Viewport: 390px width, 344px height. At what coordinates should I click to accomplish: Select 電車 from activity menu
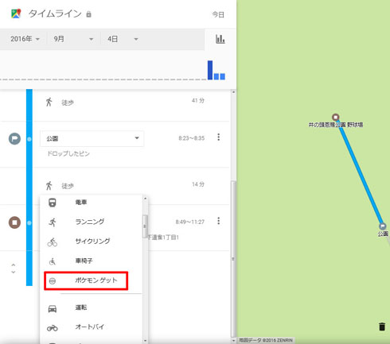click(81, 203)
